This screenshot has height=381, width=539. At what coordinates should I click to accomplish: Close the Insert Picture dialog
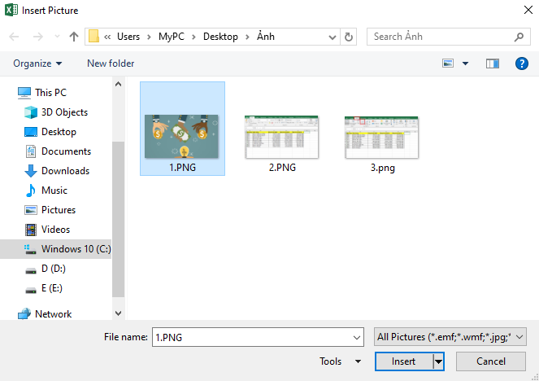[528, 10]
